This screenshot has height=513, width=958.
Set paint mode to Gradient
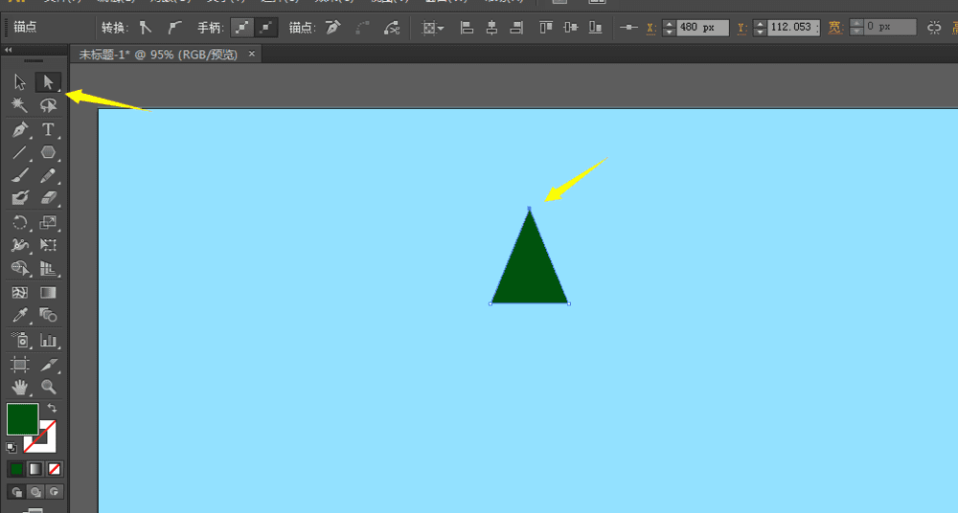click(35, 469)
